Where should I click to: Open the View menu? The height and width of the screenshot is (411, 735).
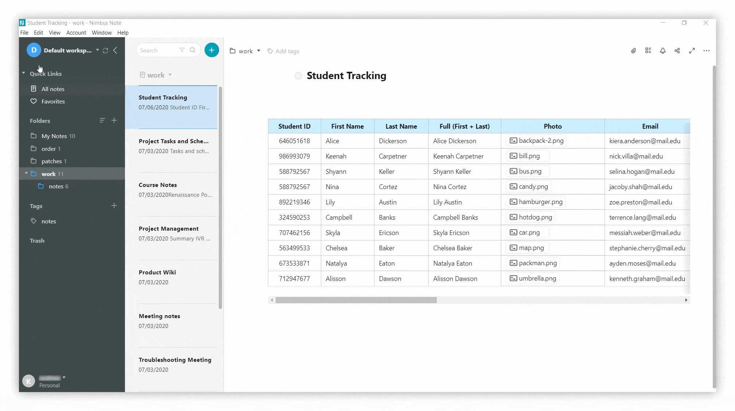coord(55,32)
